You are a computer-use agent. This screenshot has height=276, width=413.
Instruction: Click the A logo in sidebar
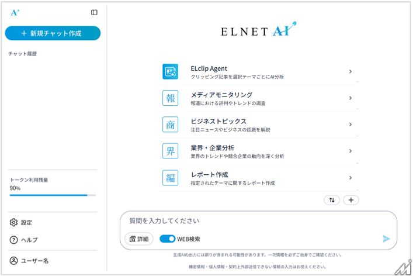pos(15,12)
